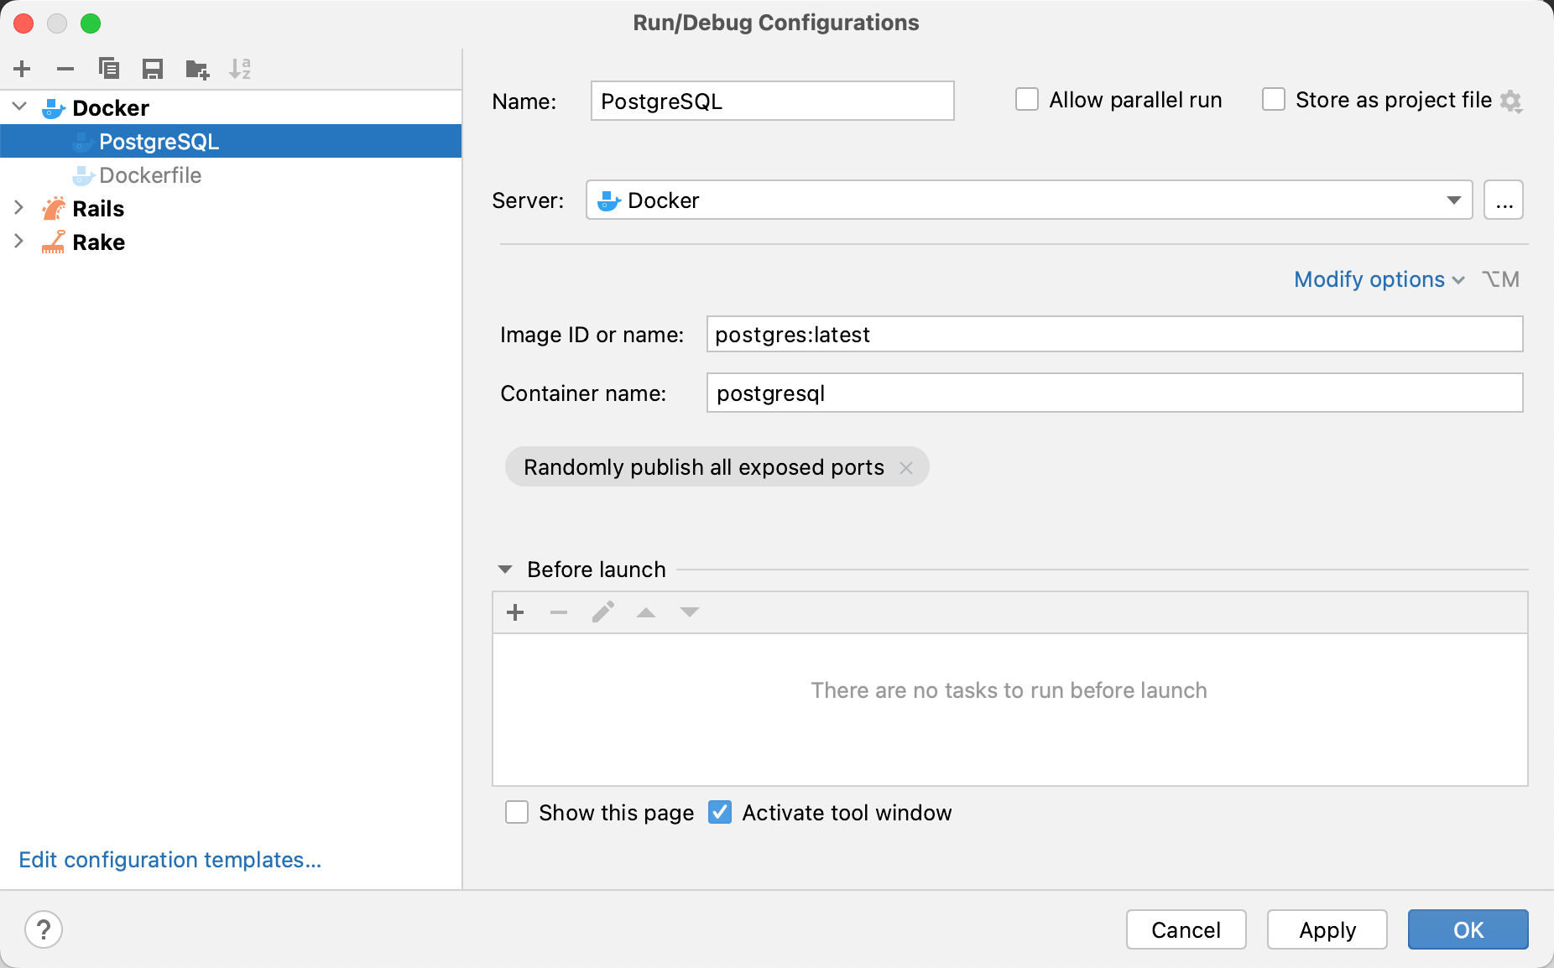Screen dimensions: 1554x968
Task: Copy the selected PostgreSQL configuration
Action: [109, 69]
